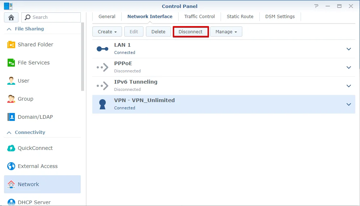
Task: Open Domain/LDAP via its icon
Action: (x=11, y=117)
